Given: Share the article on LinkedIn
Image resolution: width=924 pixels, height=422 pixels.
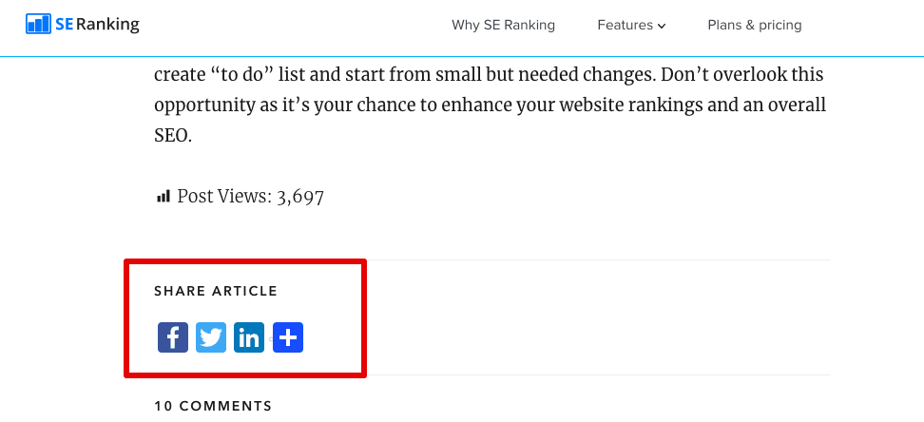Looking at the screenshot, I should pyautogui.click(x=249, y=337).
